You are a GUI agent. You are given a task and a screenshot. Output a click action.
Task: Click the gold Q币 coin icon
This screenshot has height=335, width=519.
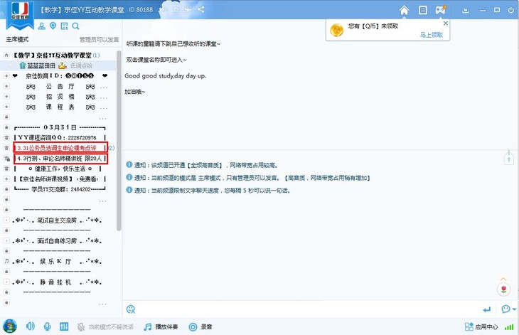(336, 31)
